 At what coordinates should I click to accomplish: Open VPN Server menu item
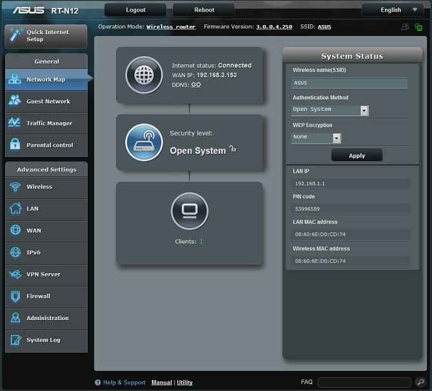click(46, 274)
